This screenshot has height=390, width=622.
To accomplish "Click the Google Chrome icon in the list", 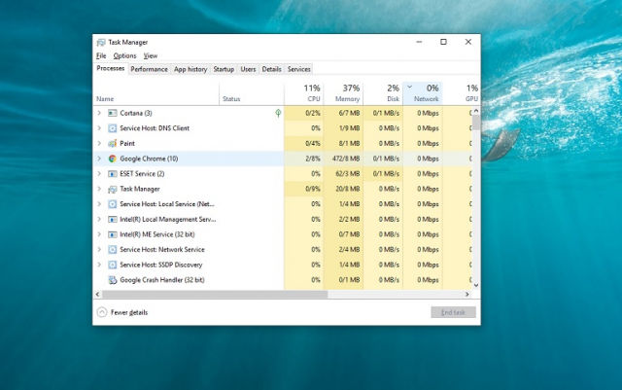I will 113,159.
